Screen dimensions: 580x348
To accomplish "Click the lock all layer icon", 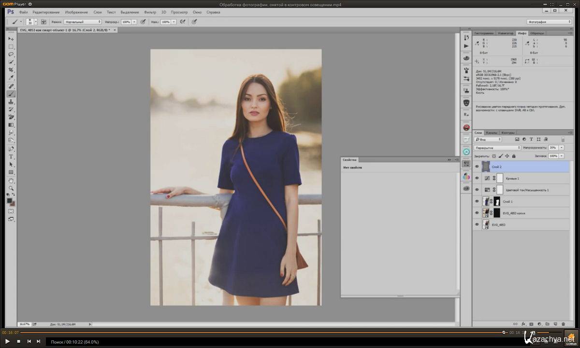I will tap(513, 156).
